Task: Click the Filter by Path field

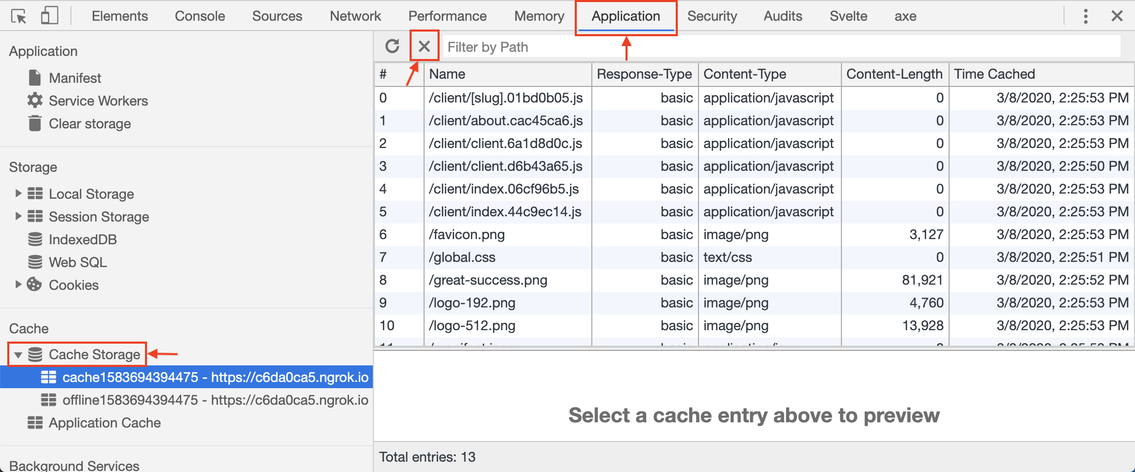Action: [570, 47]
